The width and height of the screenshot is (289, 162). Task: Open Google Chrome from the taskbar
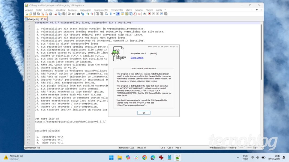tap(144, 158)
